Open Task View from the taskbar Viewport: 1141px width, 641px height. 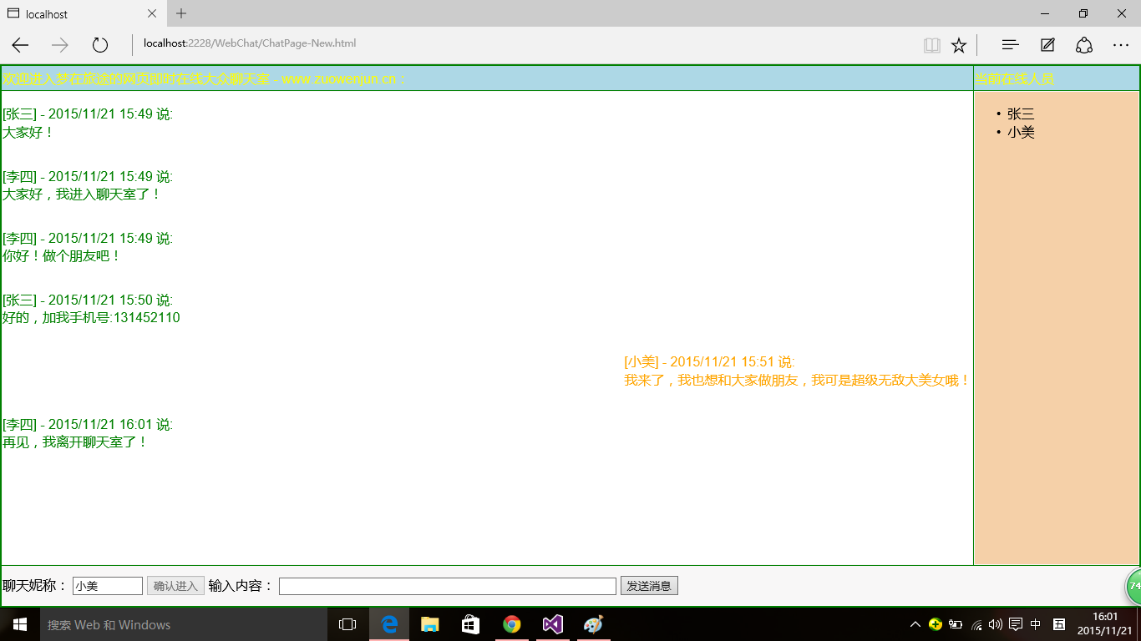coord(347,624)
